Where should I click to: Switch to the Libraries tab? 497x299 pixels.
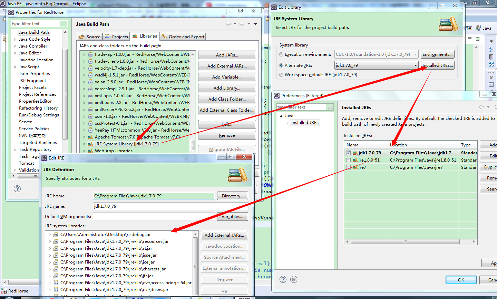point(145,36)
